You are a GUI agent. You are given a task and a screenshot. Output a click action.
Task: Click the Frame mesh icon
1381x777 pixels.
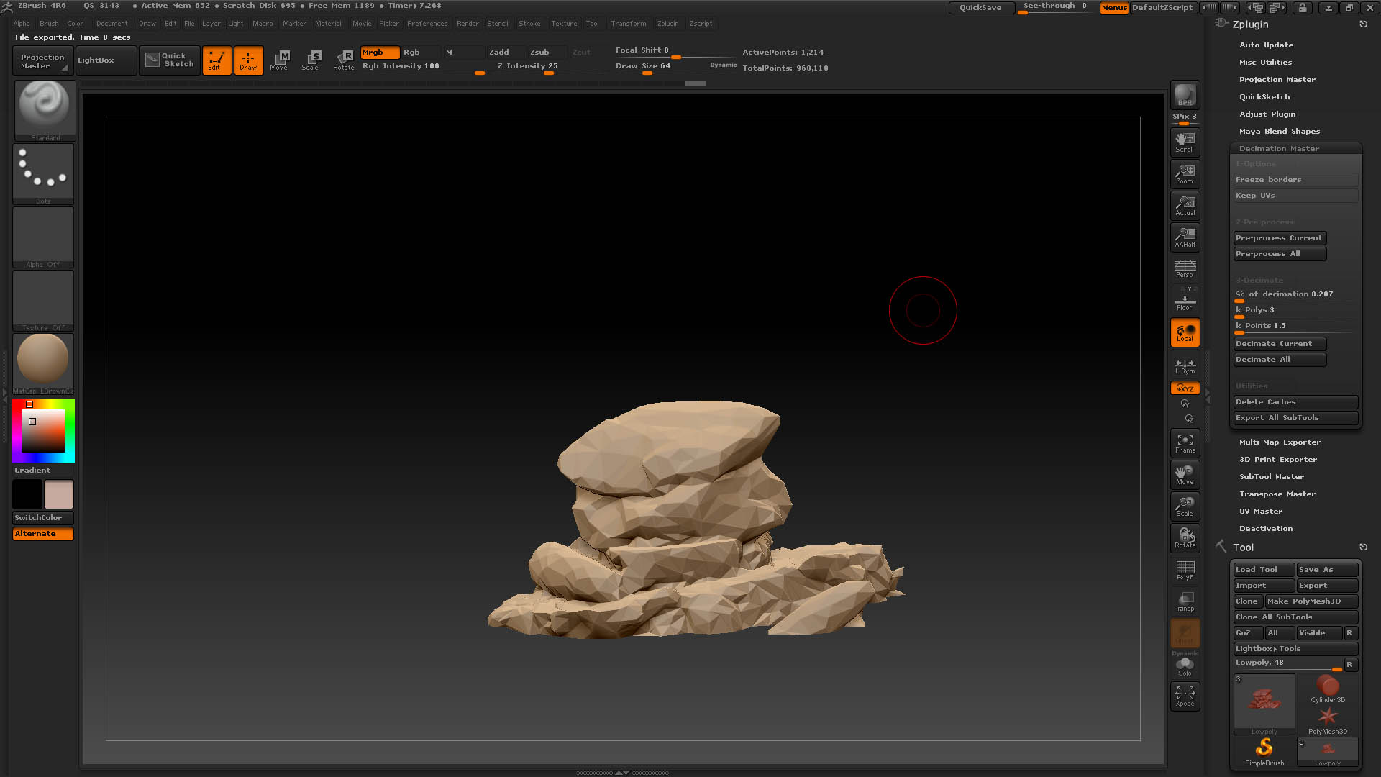coord(1185,442)
